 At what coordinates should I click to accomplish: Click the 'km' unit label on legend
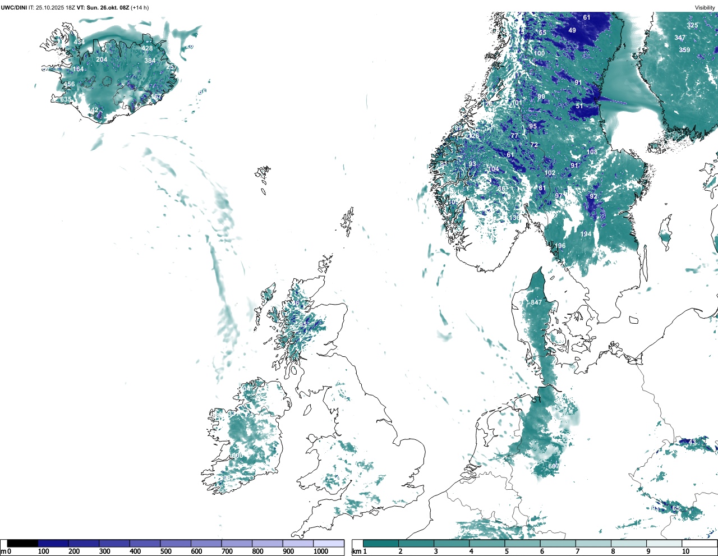[356, 552]
